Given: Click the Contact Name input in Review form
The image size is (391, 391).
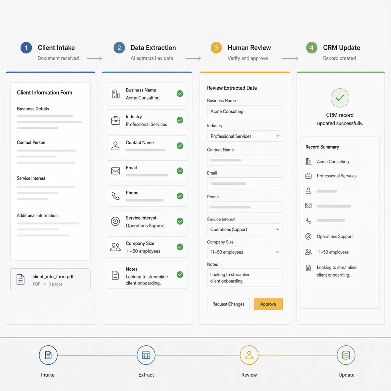Looking at the screenshot, I should [x=245, y=160].
